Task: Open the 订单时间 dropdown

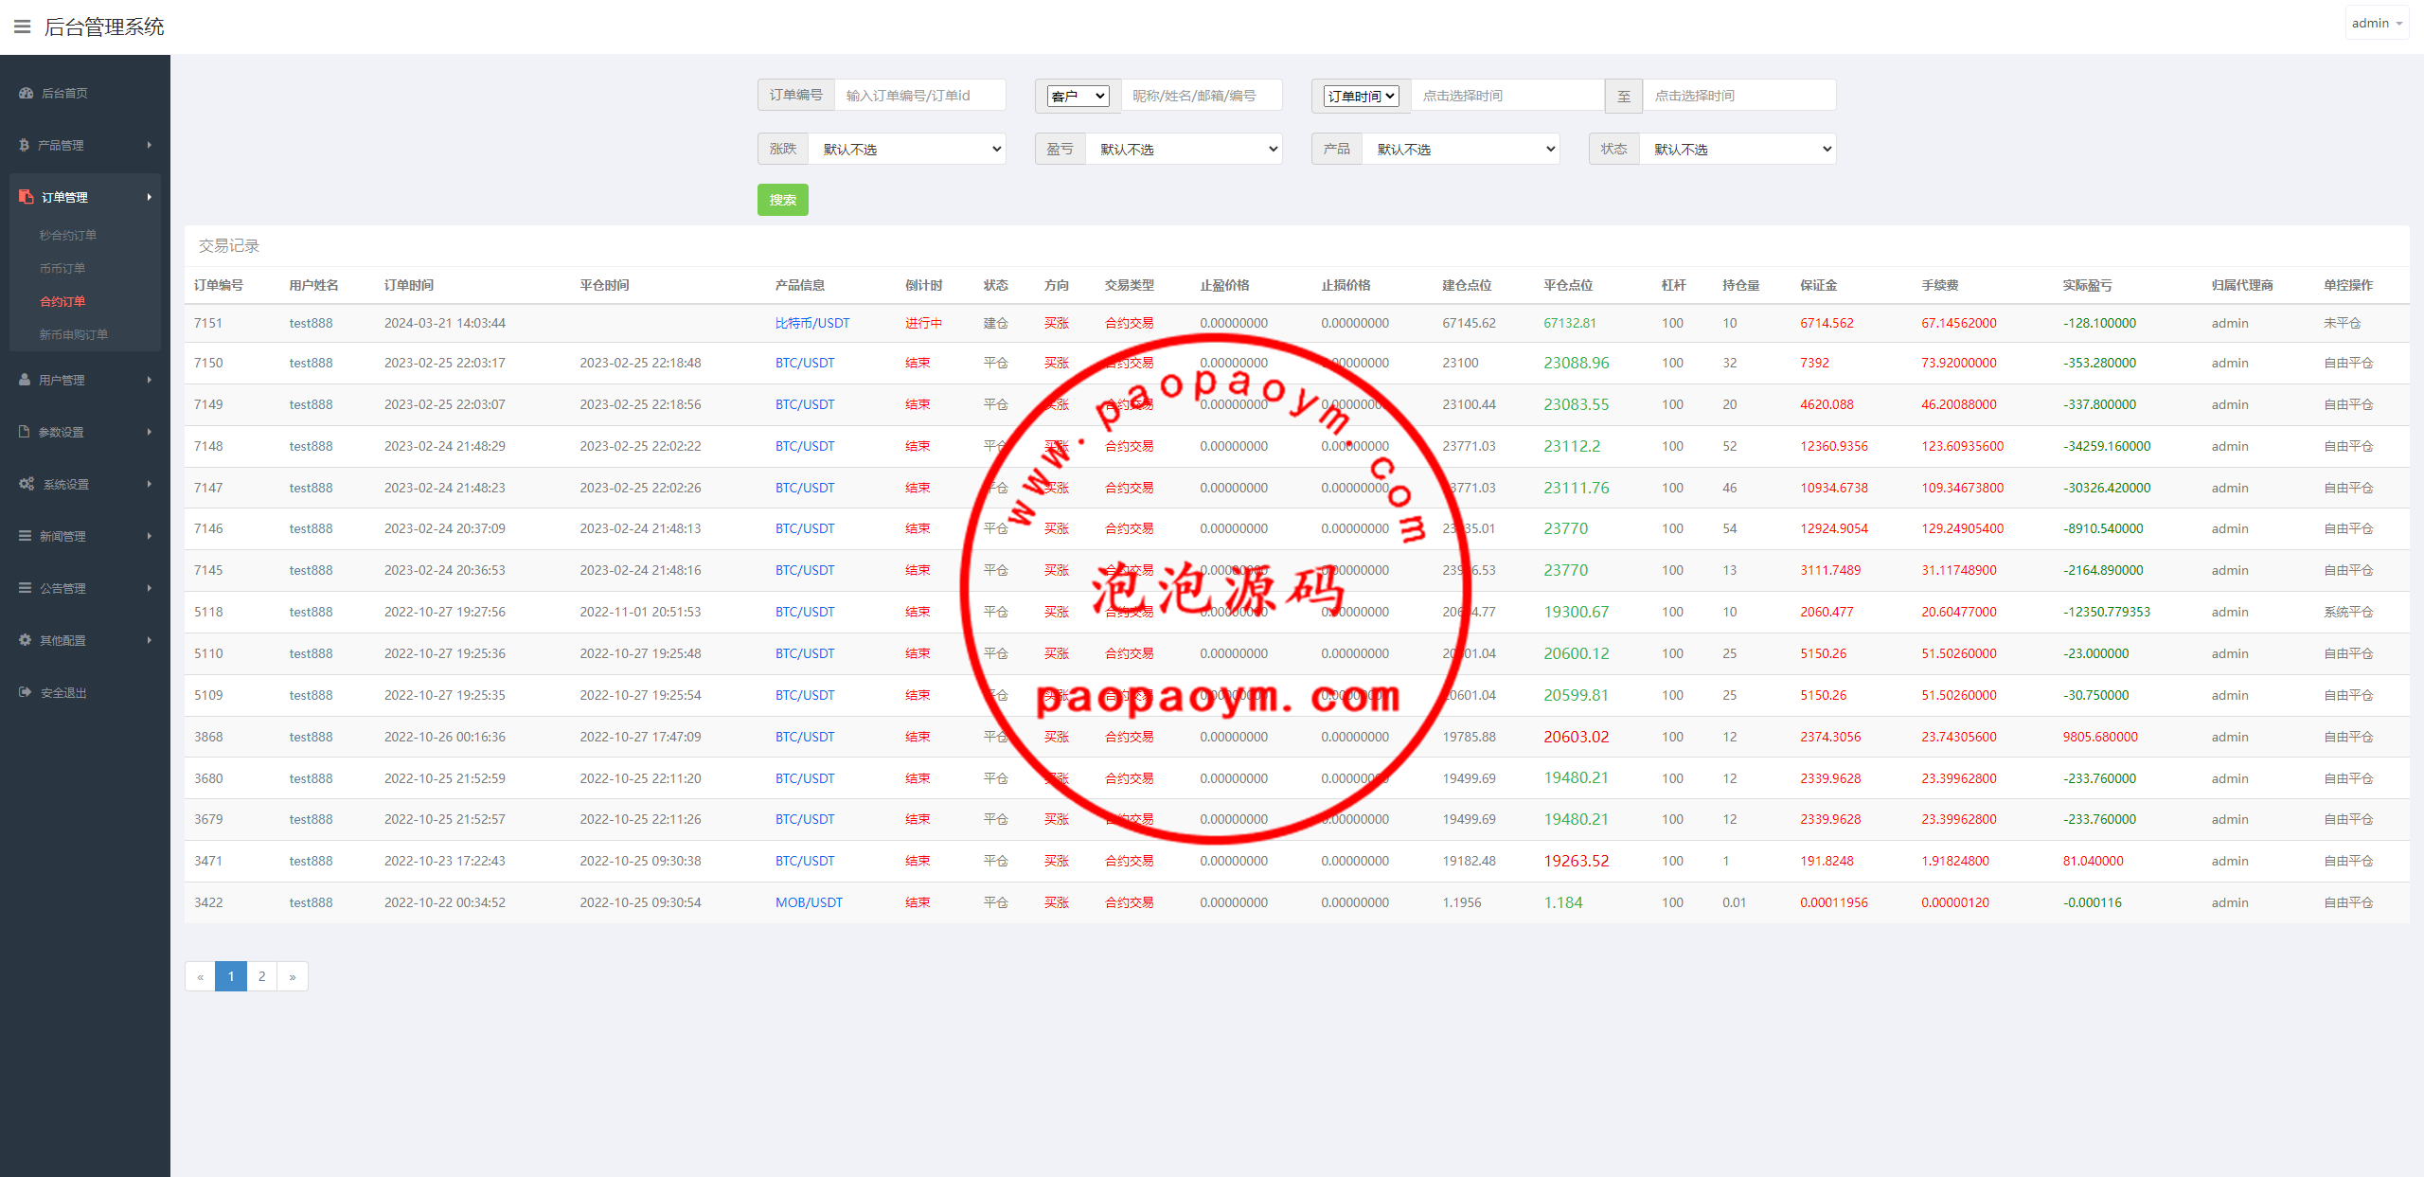Action: 1362,96
